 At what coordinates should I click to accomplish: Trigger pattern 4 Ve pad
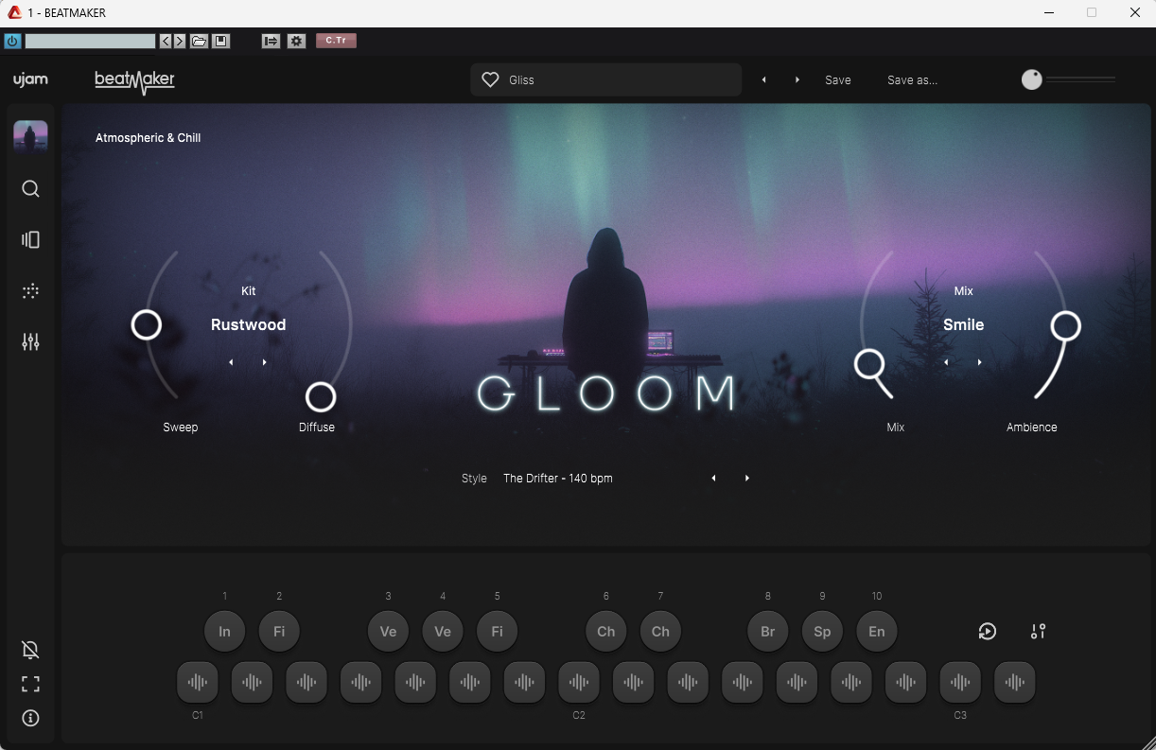443,632
